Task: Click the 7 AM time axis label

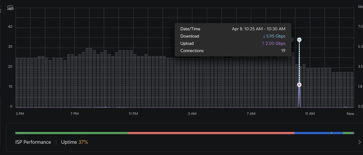Action: click(251, 114)
